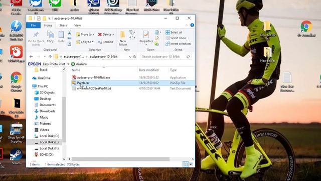Open Local Disk (C:) in the navigation pane

click(x=49, y=136)
